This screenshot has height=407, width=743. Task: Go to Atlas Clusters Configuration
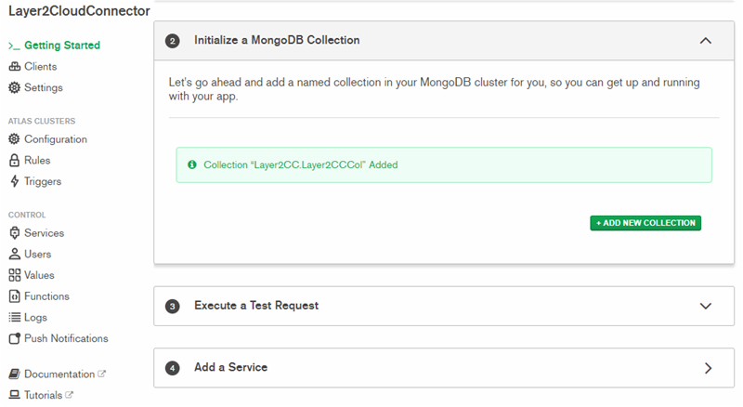point(55,139)
